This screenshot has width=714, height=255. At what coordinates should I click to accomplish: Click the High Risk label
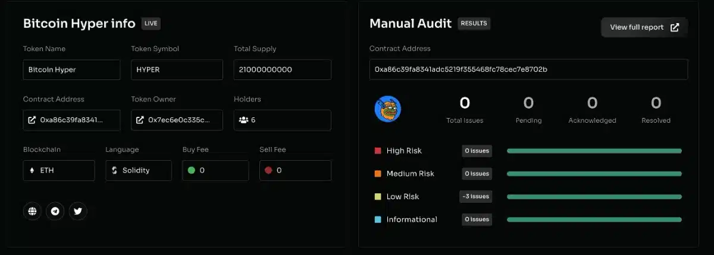pyautogui.click(x=404, y=151)
